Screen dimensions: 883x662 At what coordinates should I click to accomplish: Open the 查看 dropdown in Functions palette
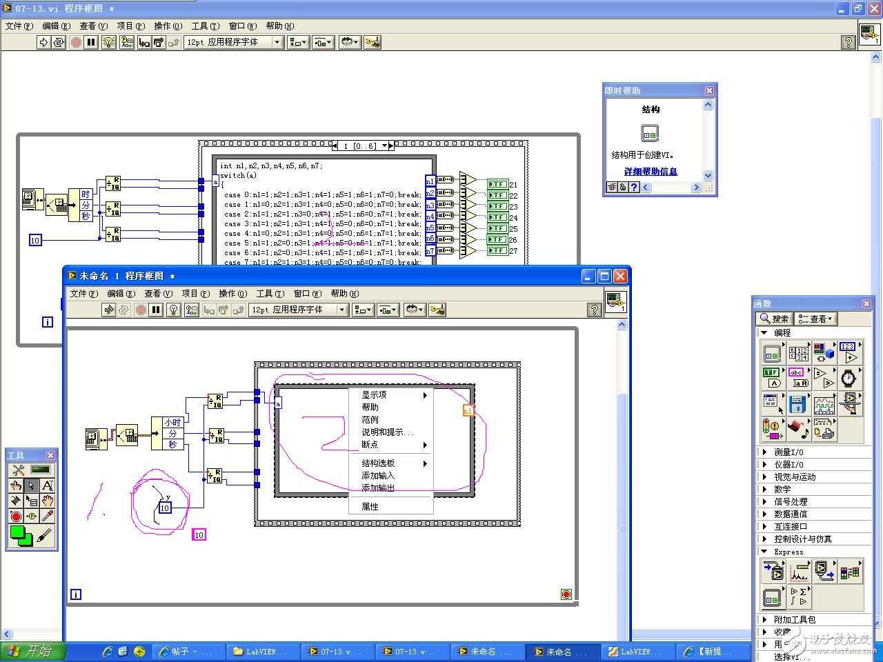pyautogui.click(x=816, y=319)
